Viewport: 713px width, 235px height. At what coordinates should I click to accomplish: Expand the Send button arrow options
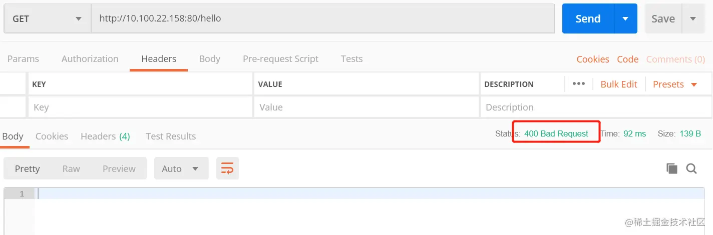coord(625,19)
